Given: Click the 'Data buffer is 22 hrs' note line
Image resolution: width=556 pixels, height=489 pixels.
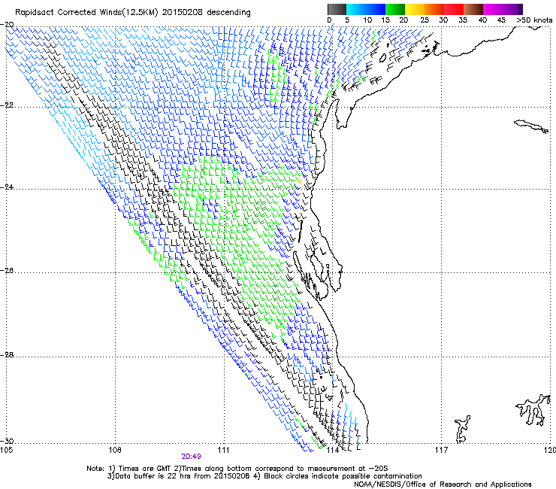Looking at the screenshot, I should 264,476.
